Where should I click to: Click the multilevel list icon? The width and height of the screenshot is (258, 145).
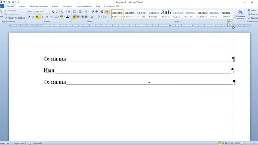(86, 12)
